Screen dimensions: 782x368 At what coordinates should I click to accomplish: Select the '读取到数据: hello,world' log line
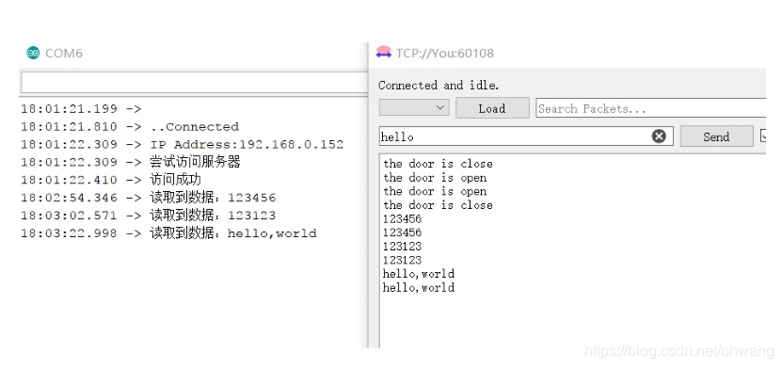point(168,233)
